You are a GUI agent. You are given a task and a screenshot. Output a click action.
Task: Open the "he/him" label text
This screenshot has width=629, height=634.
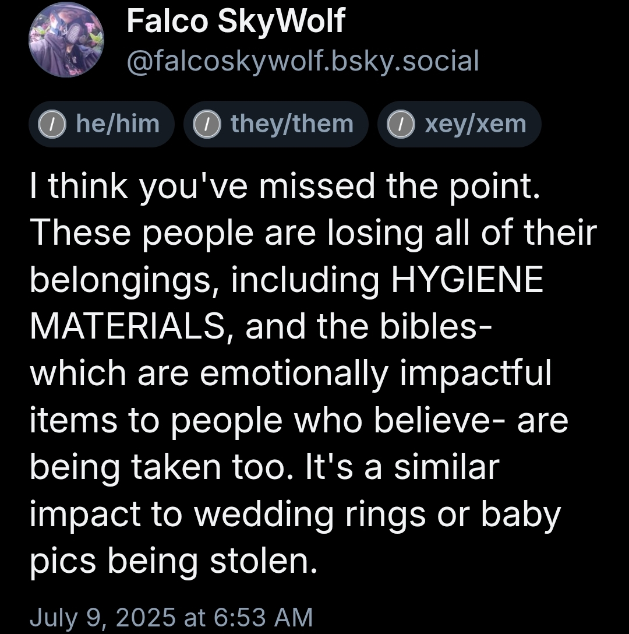(116, 124)
